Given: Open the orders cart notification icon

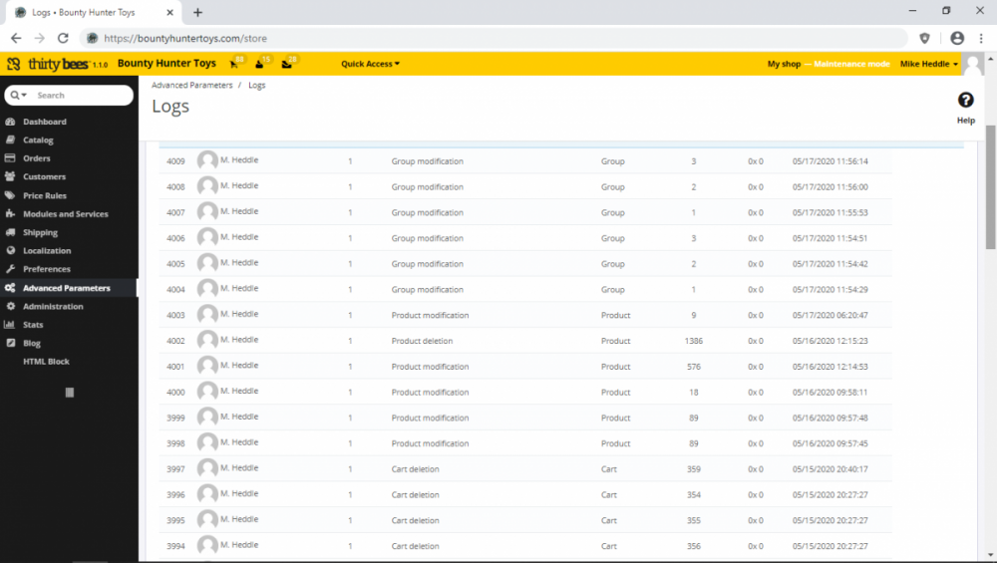Looking at the screenshot, I should click(234, 64).
